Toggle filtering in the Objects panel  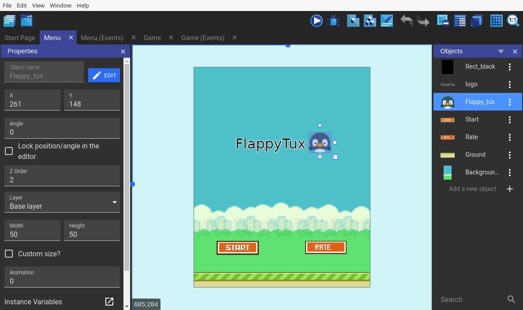(501, 51)
